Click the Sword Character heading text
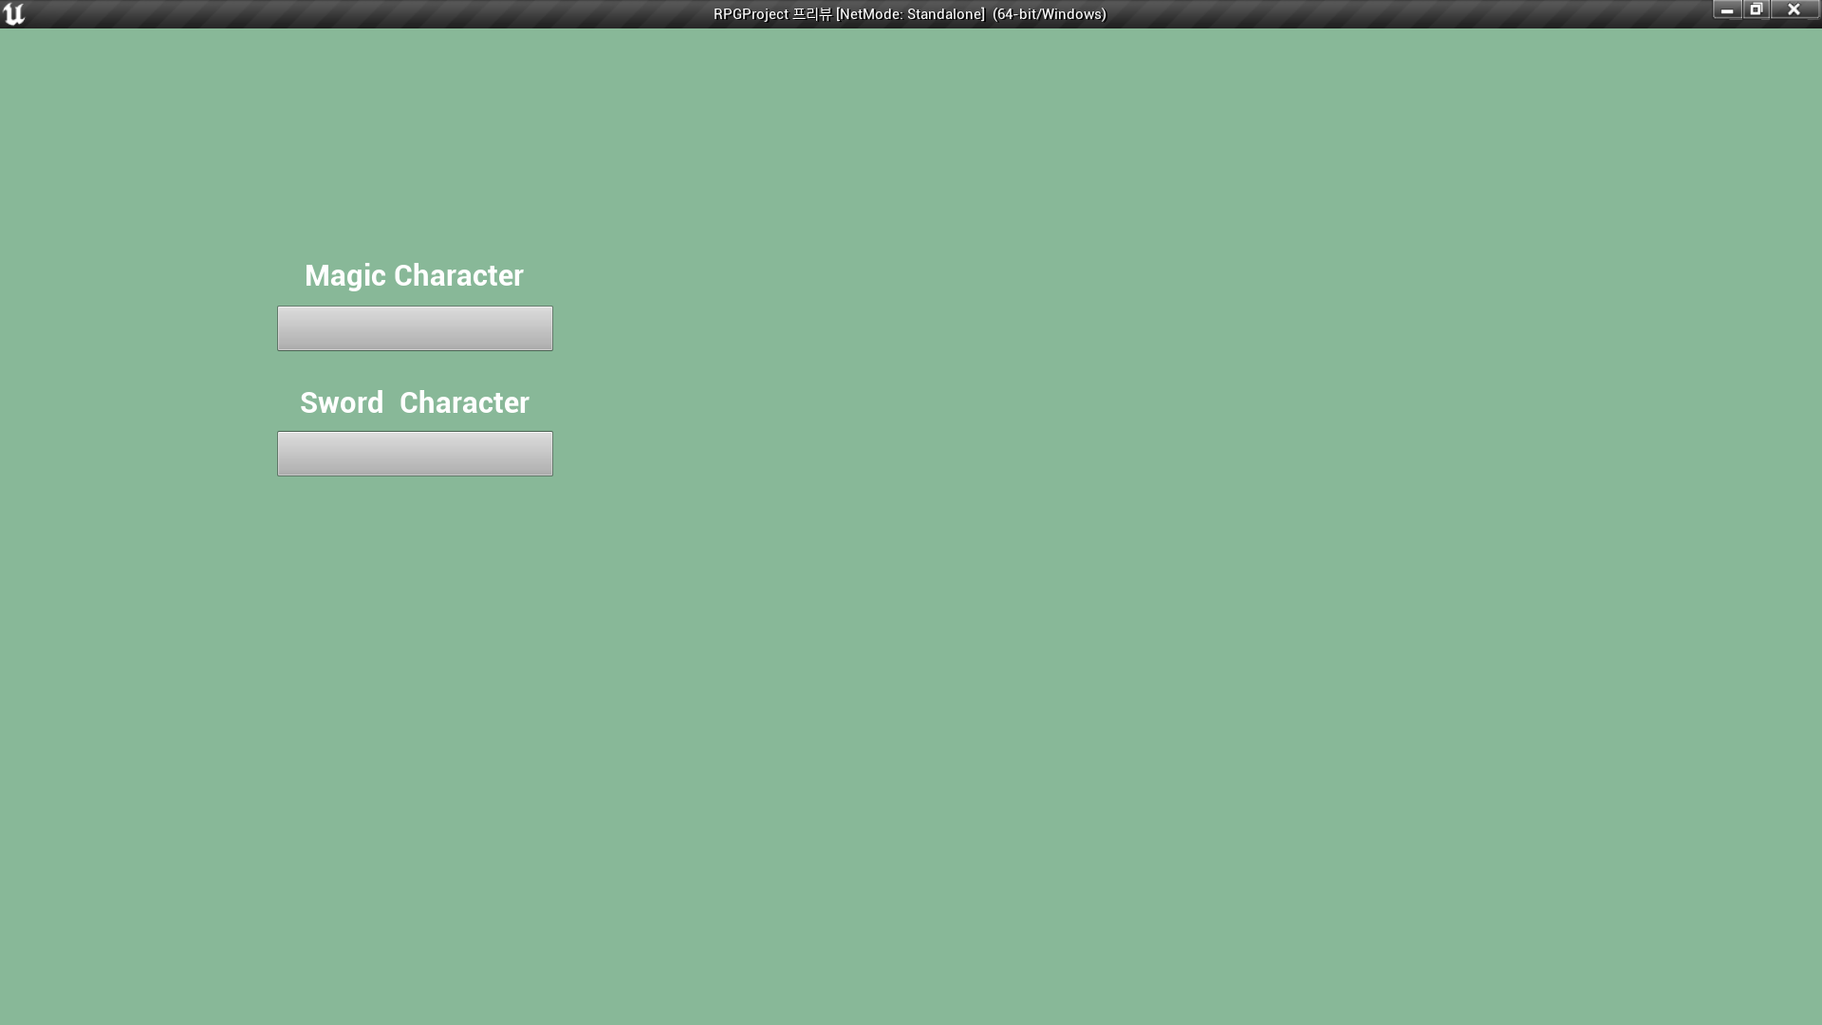1822x1025 pixels. (x=414, y=402)
